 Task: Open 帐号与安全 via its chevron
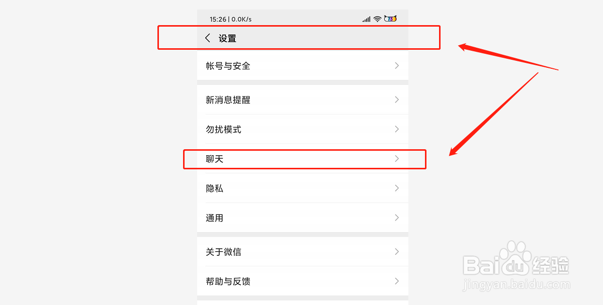(x=397, y=65)
